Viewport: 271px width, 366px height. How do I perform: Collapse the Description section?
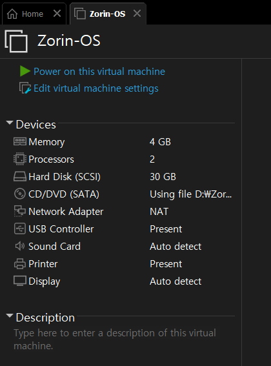click(x=10, y=316)
